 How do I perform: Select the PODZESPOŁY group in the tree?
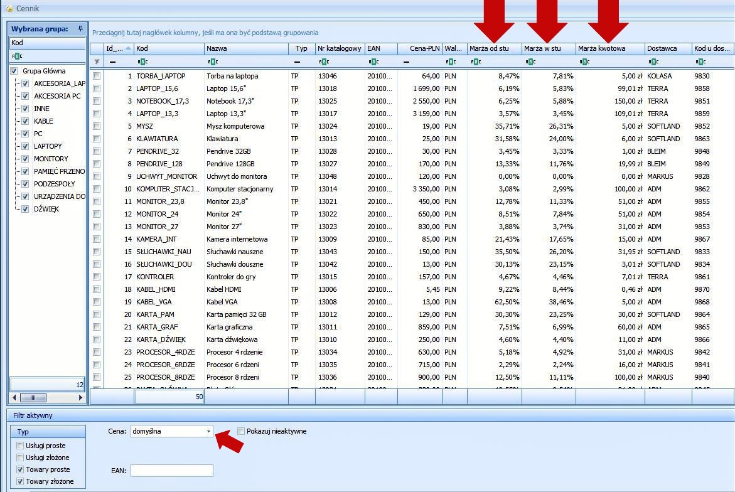click(x=55, y=184)
